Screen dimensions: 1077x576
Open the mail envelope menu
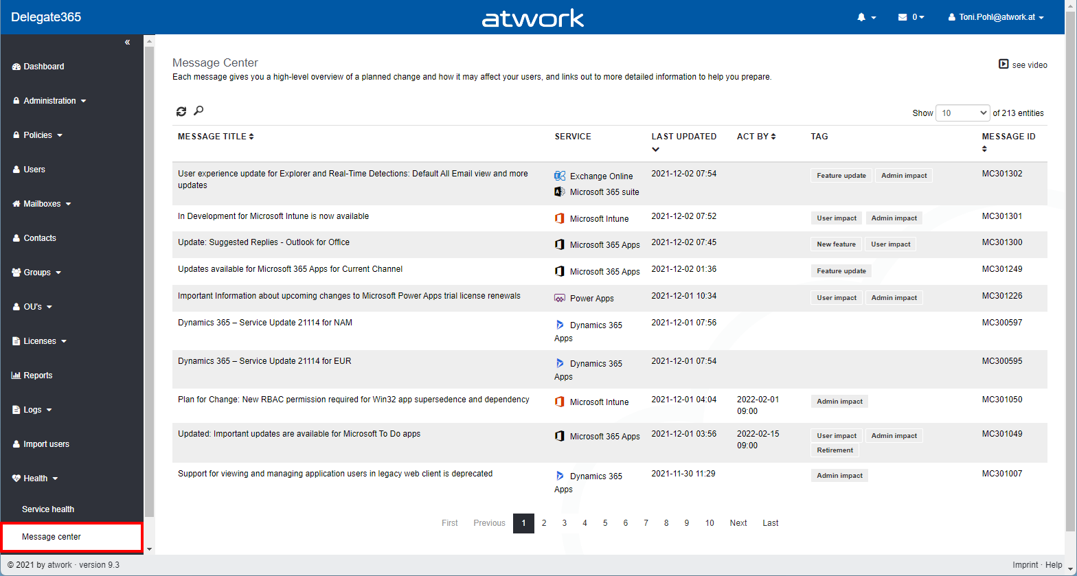pyautogui.click(x=911, y=17)
